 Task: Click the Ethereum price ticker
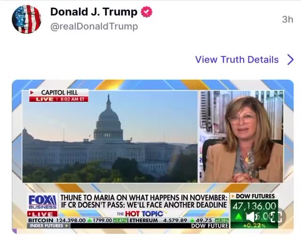pos(179,220)
